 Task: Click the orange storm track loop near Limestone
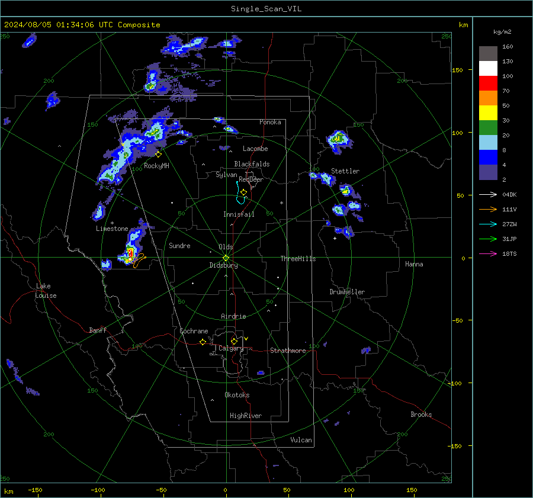(x=139, y=260)
